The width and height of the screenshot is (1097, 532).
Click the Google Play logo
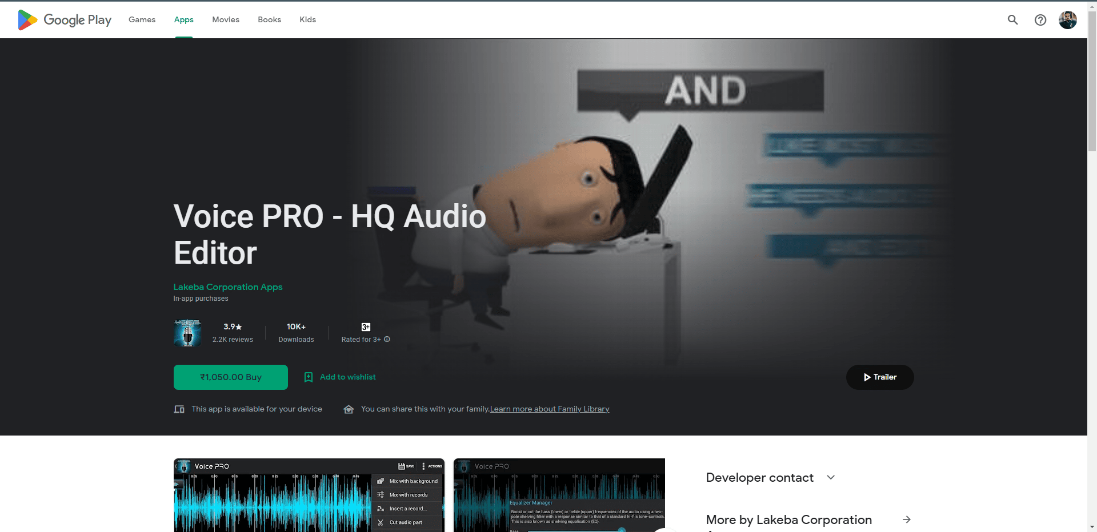pyautogui.click(x=64, y=20)
